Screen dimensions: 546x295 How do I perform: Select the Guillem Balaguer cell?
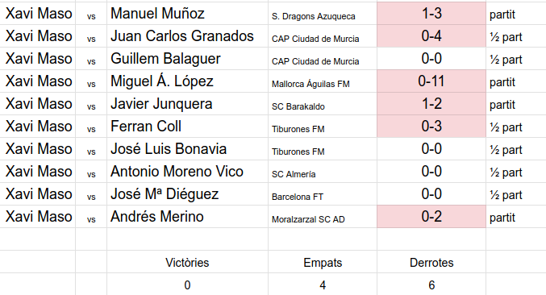click(187, 59)
